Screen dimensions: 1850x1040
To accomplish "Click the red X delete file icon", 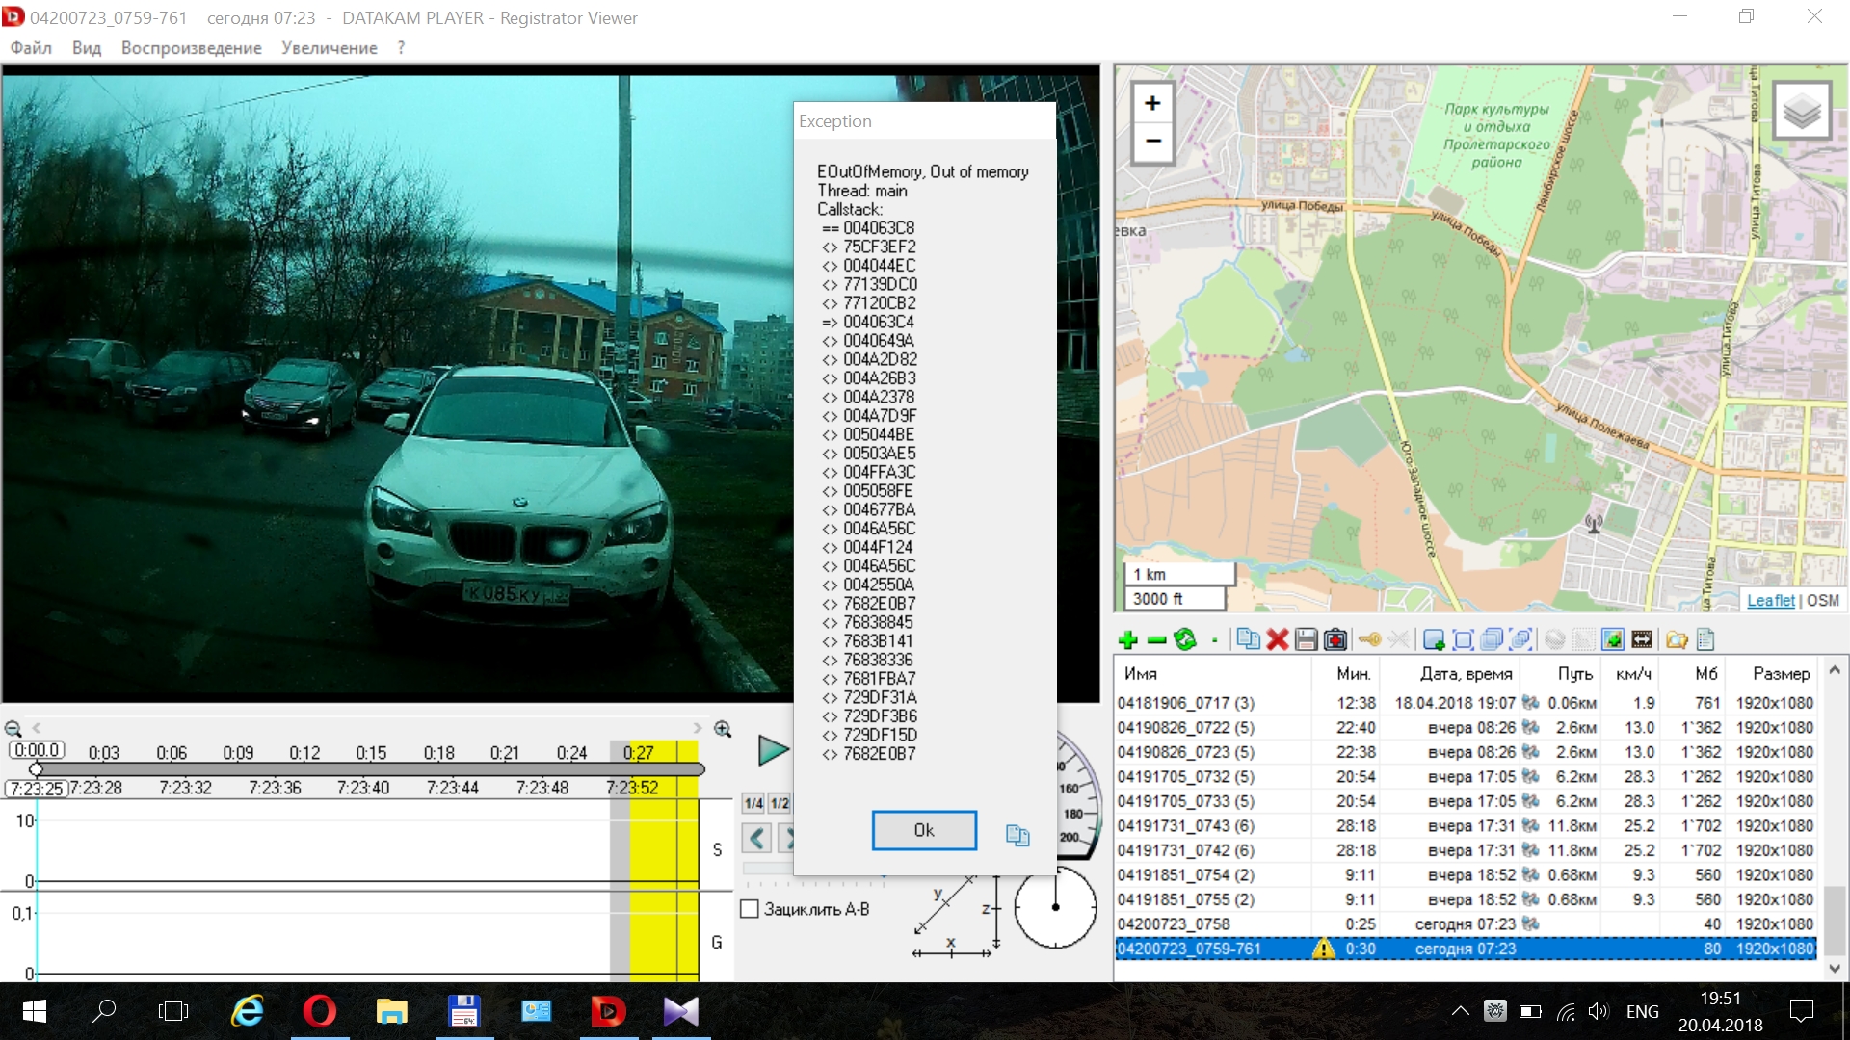I will coord(1278,639).
